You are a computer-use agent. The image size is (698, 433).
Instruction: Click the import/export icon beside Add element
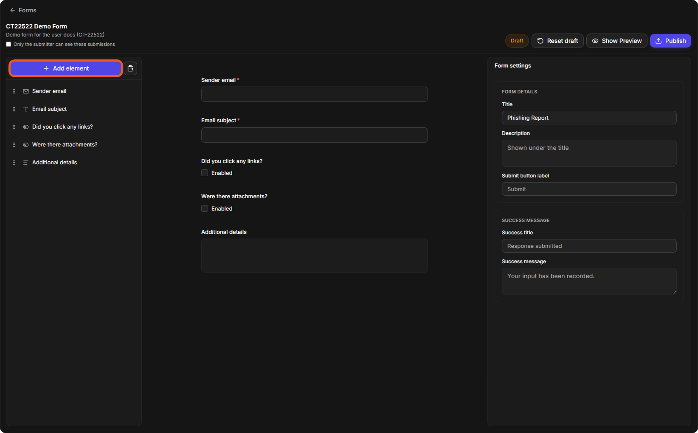(x=130, y=68)
